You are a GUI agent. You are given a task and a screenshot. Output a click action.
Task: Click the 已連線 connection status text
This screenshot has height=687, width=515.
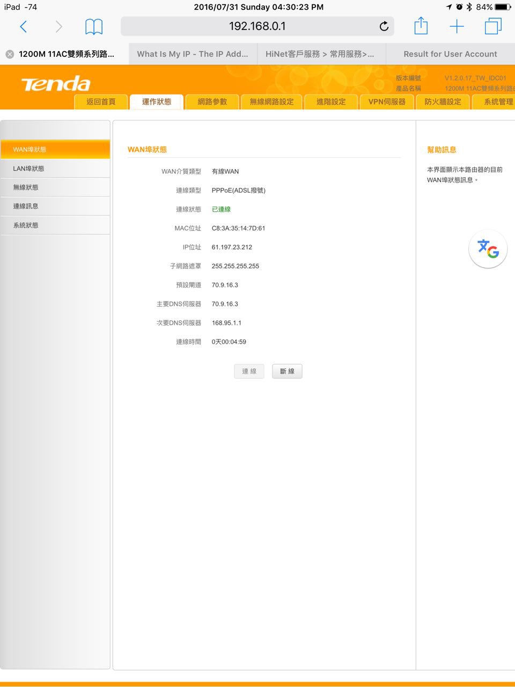(221, 209)
